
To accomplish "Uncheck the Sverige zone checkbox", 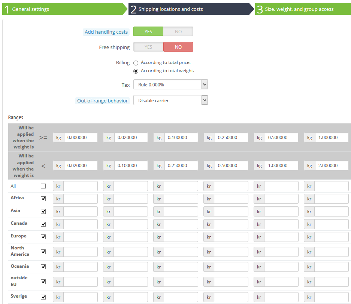I will coord(43,297).
